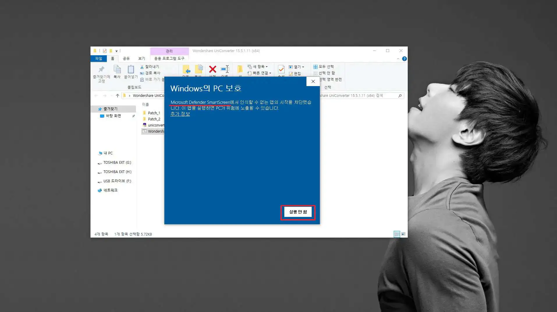Image resolution: width=557 pixels, height=312 pixels.
Task: Click the 관리 (Manage) contextual tab header
Action: (x=169, y=51)
